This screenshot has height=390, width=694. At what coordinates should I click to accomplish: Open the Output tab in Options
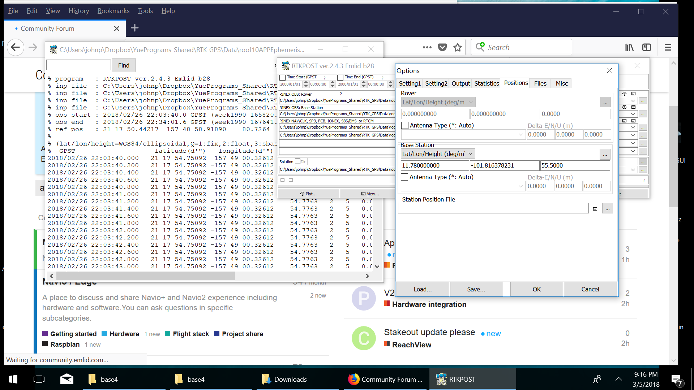coord(461,83)
